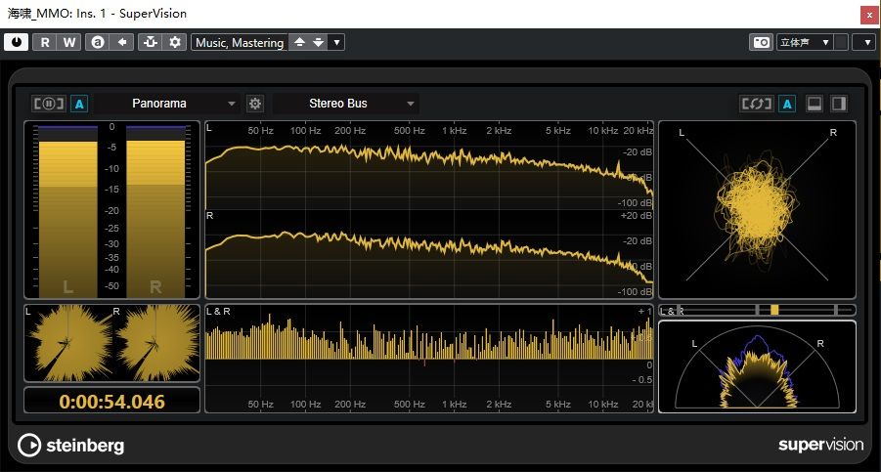This screenshot has width=881, height=472.
Task: Open the Stereo Bus channel dropdown
Action: (x=345, y=104)
